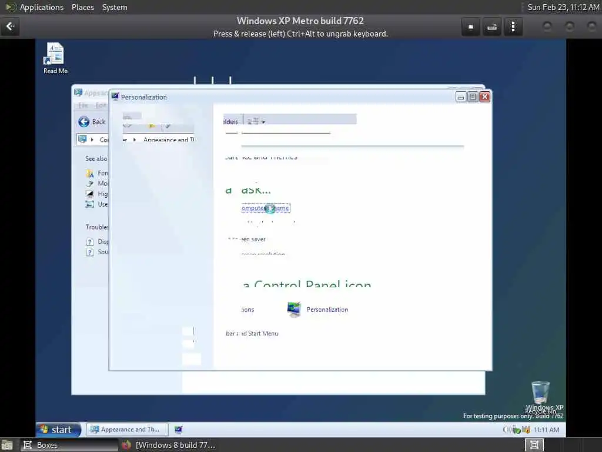This screenshot has width=602, height=452.
Task: Click the screen saver task link
Action: 253,239
